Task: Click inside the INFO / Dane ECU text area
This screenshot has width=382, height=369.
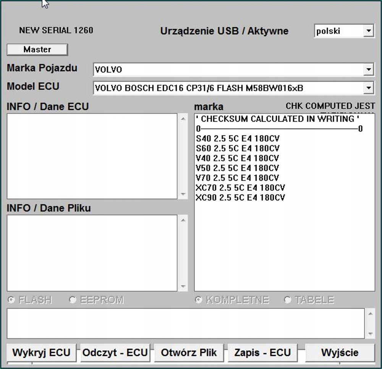Action: (x=92, y=156)
